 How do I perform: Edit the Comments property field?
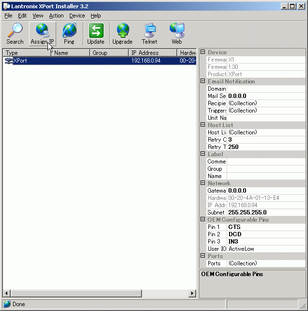click(266, 162)
